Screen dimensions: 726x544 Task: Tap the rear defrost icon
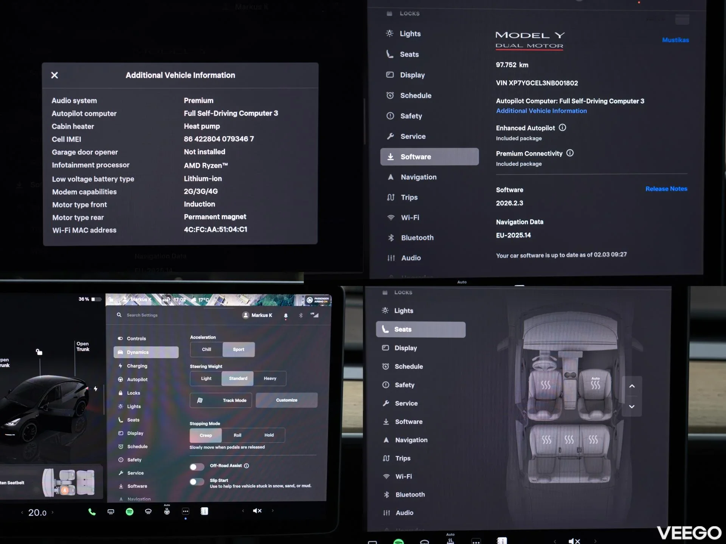tap(111, 512)
